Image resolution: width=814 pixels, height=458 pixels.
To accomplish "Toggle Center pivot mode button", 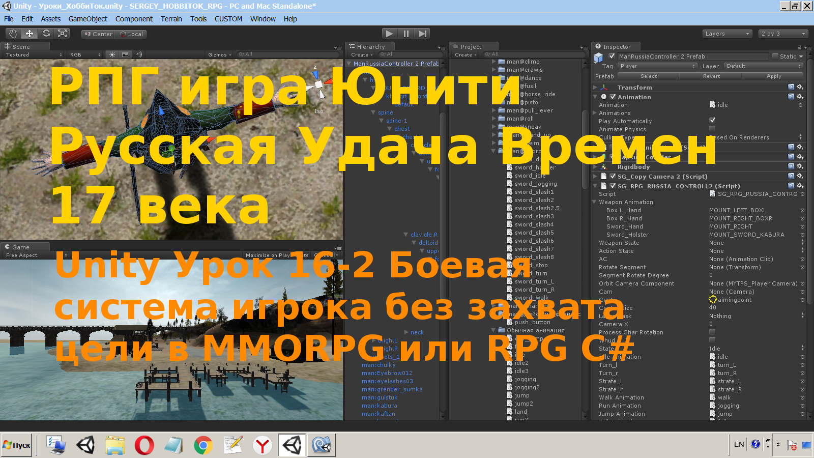I will coord(98,34).
